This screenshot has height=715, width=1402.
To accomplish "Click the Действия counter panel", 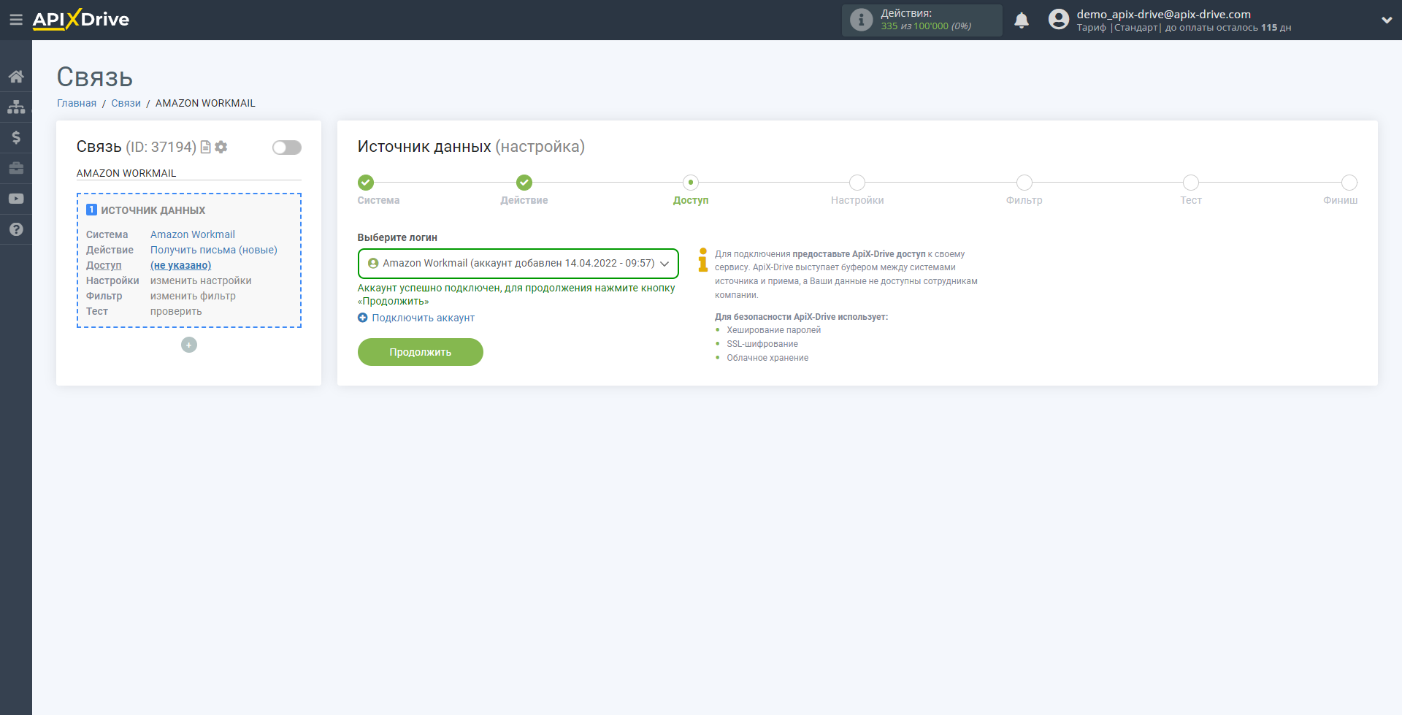I will tap(922, 20).
